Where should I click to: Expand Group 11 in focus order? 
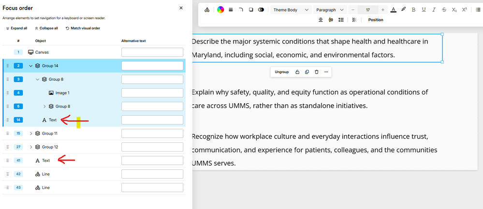pyautogui.click(x=31, y=133)
